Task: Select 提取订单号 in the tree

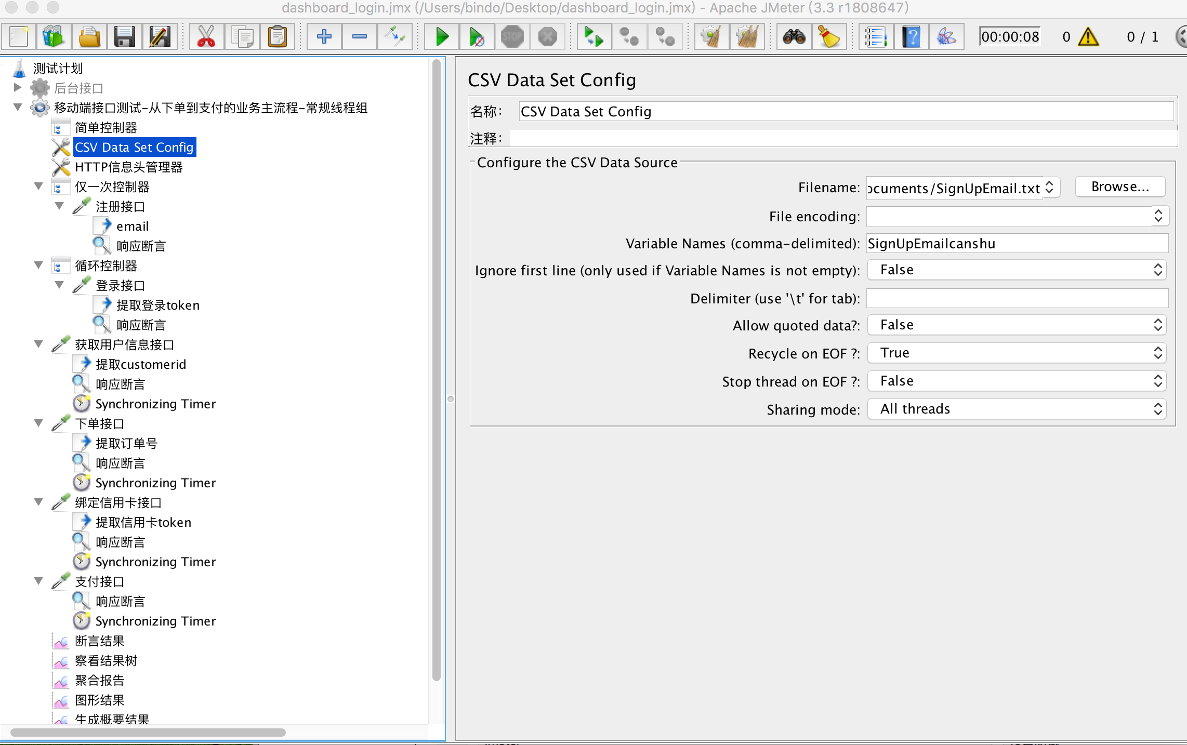Action: tap(126, 443)
